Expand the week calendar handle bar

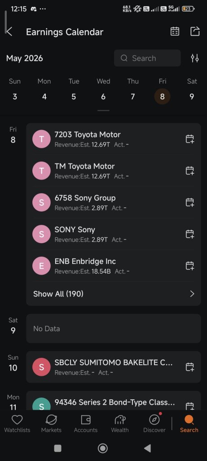pyautogui.click(x=103, y=111)
